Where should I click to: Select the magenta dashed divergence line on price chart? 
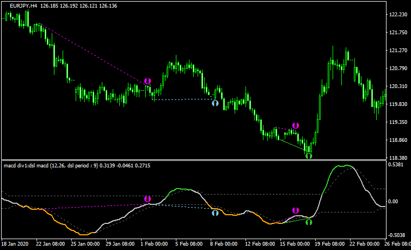[x=93, y=53]
